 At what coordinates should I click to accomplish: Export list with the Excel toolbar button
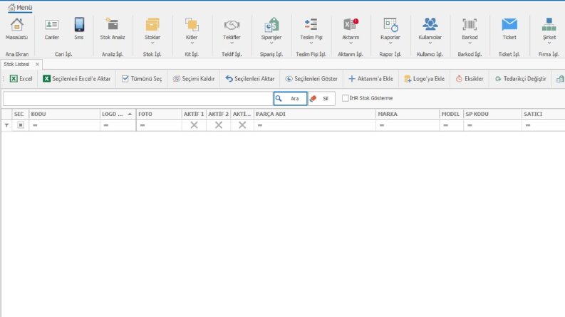[21, 79]
